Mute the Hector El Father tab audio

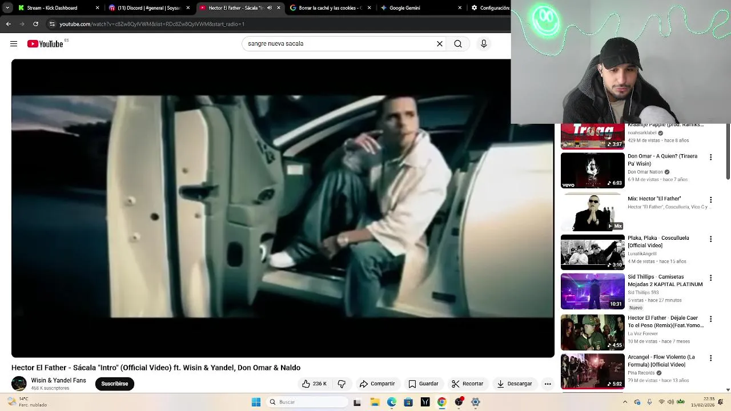(270, 8)
